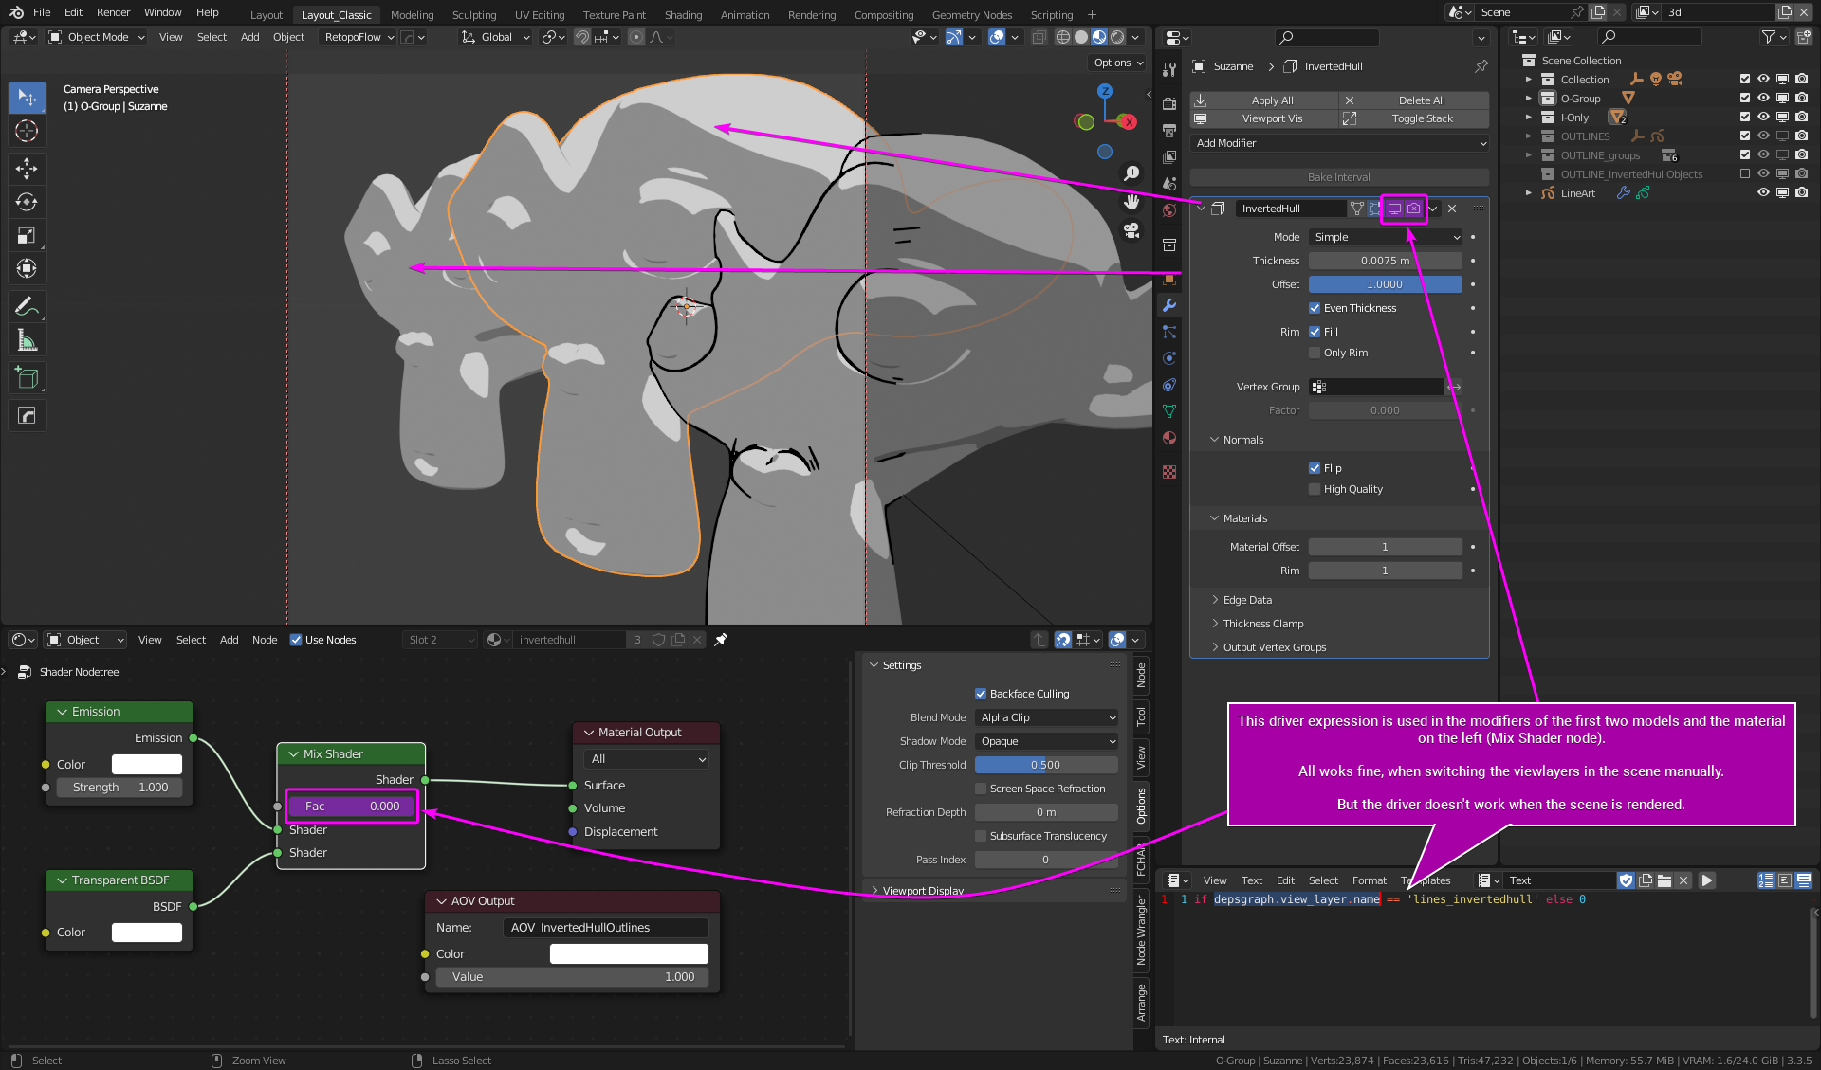Open viewport Options button

point(1118,63)
